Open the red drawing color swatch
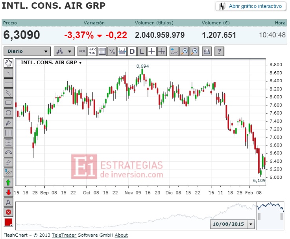Image resolution: width=290 pixels, height=239 pixels. 8,222
